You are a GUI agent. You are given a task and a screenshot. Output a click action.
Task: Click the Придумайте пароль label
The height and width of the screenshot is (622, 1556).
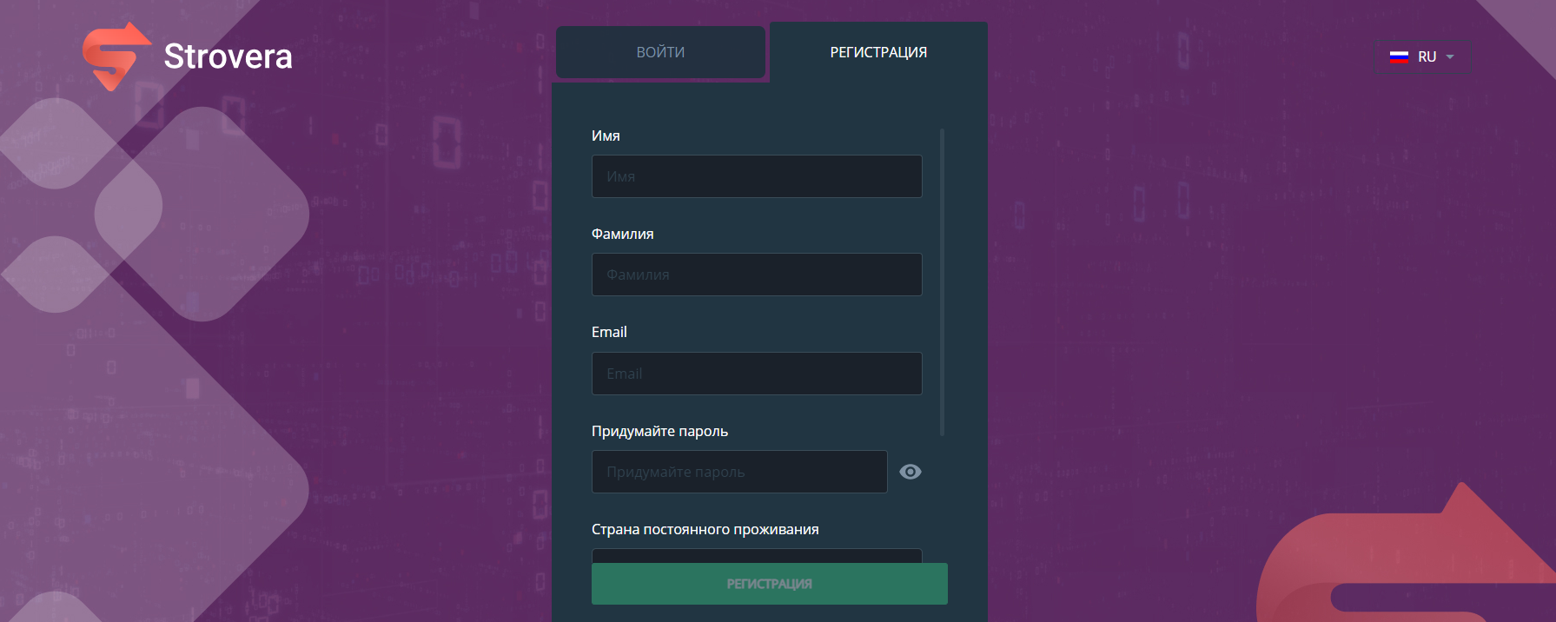pos(659,432)
